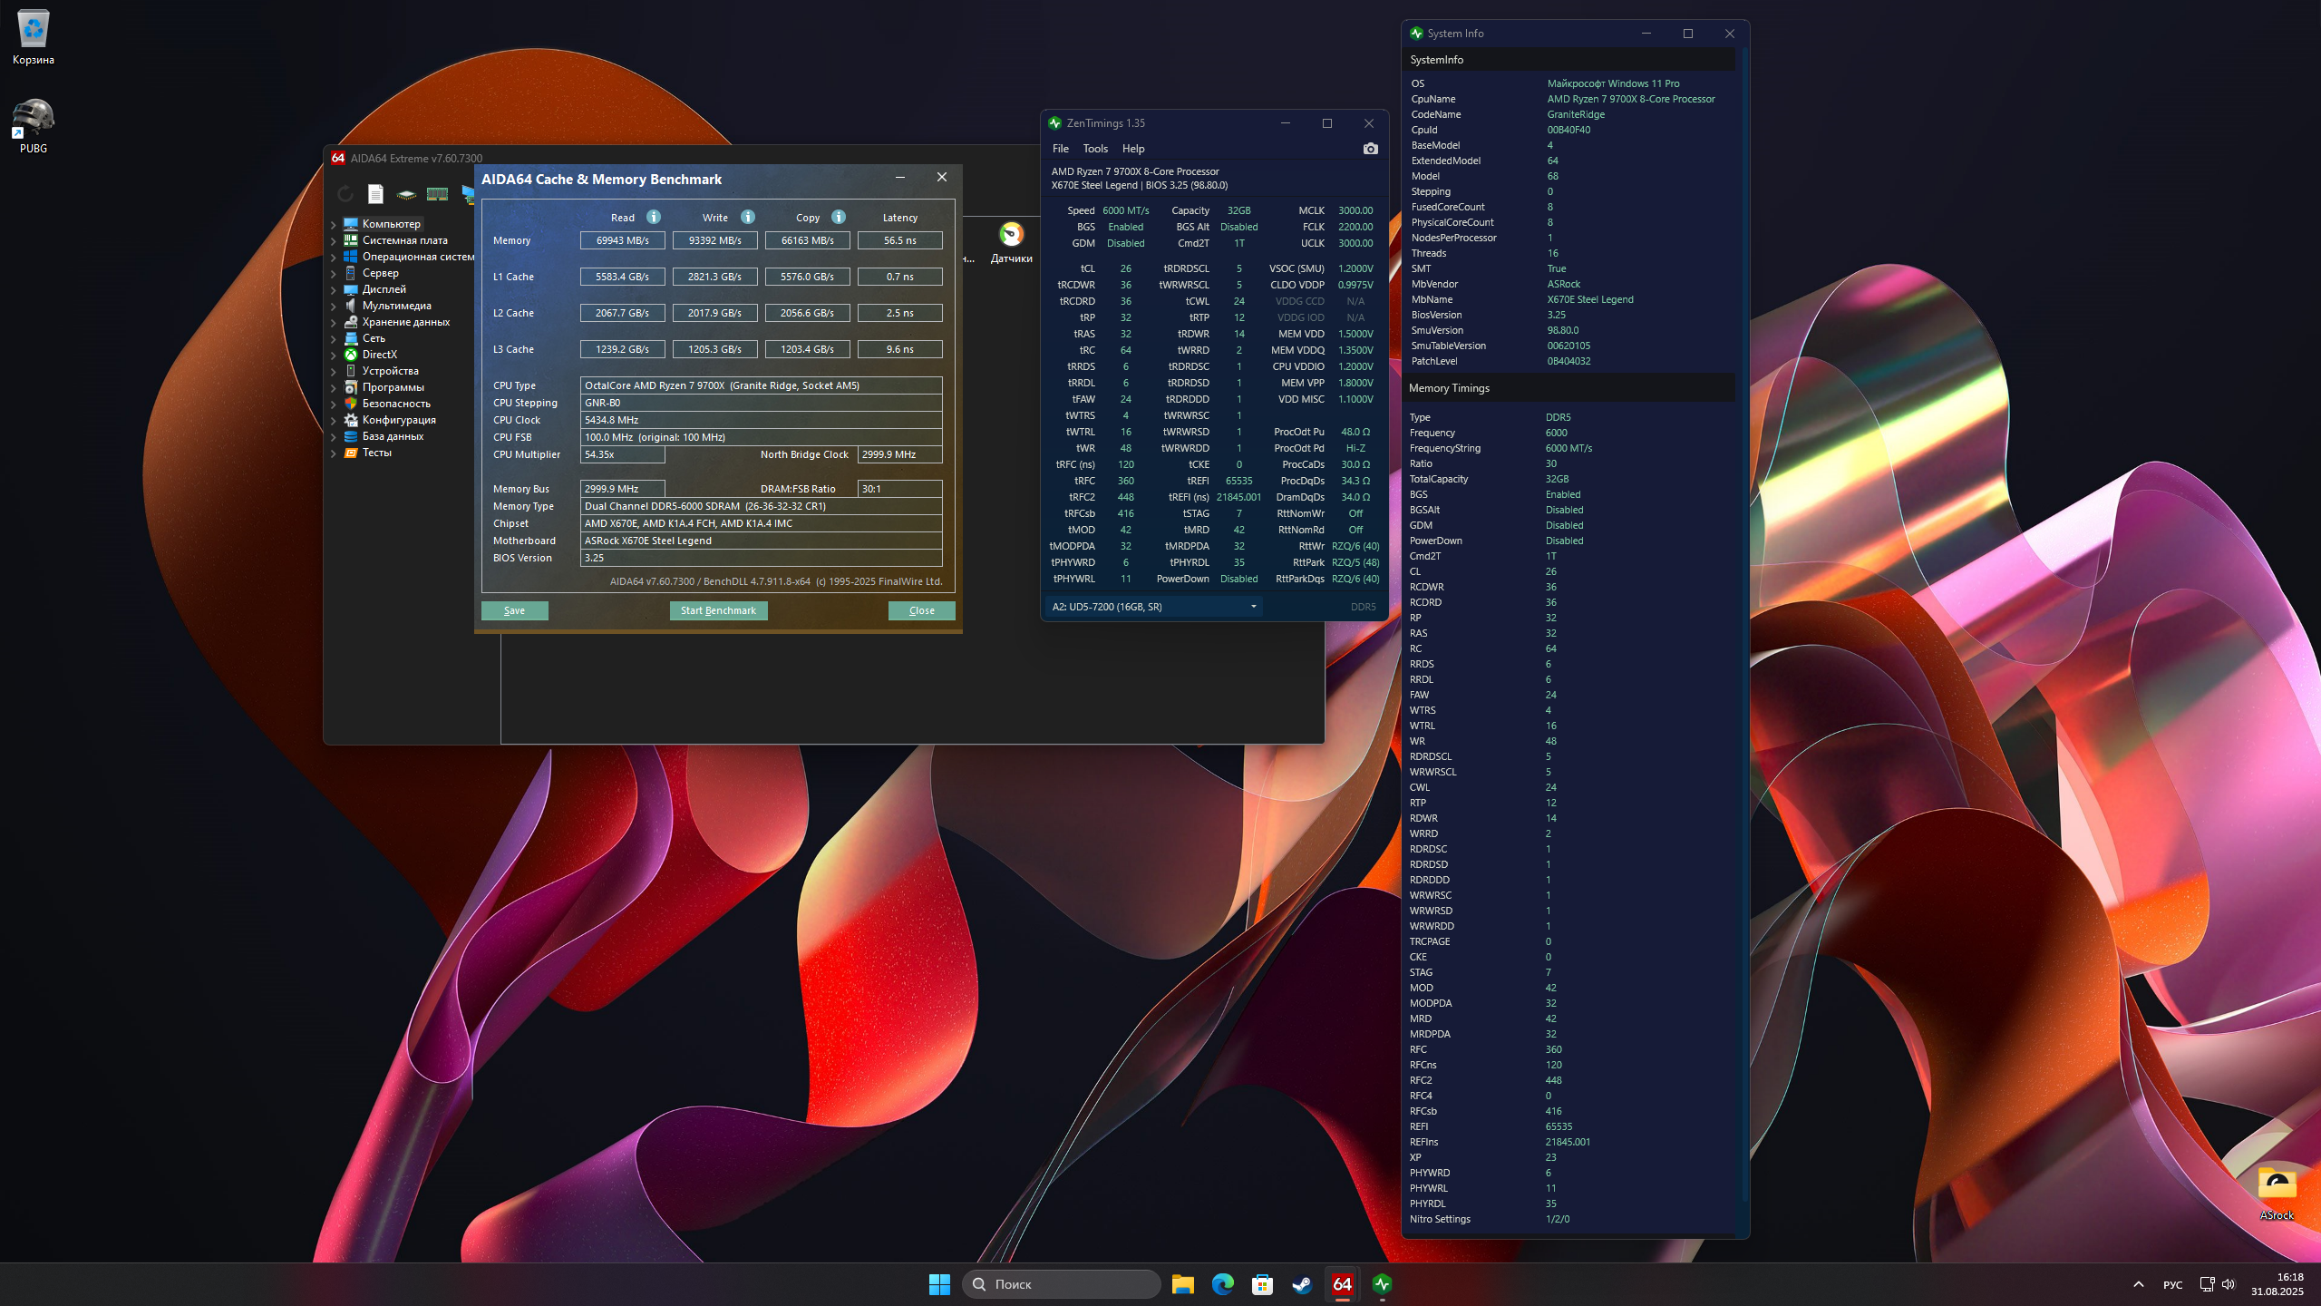Open the ZenTimings icon on the taskbar

click(x=1382, y=1284)
